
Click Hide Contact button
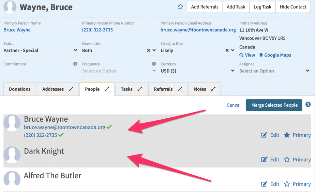293,7
